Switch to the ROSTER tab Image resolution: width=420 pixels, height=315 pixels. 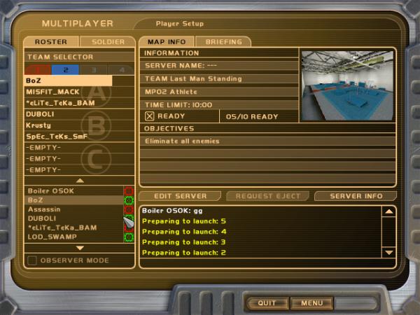tap(51, 42)
